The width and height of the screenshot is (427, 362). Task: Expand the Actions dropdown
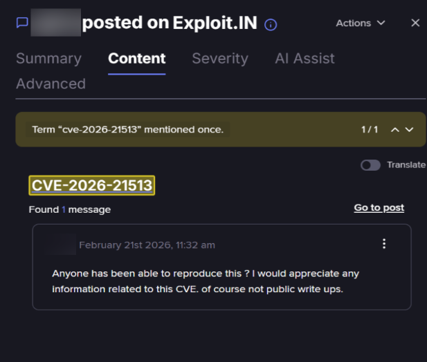[x=360, y=23]
